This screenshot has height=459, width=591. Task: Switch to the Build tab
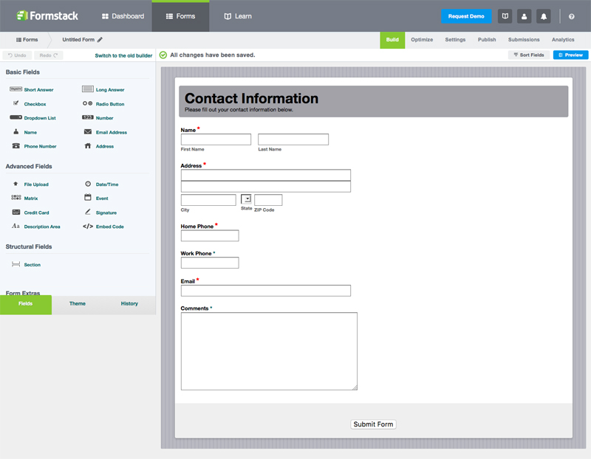point(392,40)
